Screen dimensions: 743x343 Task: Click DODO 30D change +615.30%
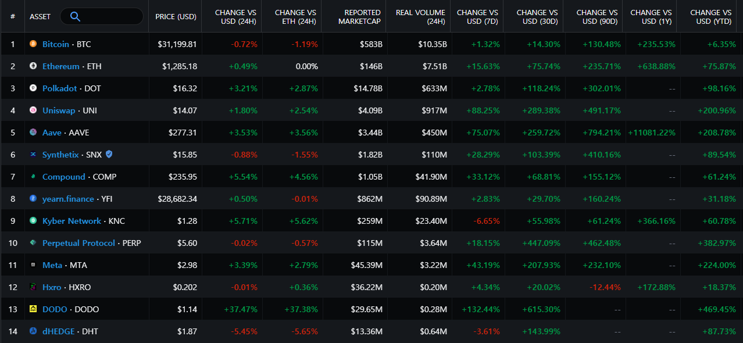click(541, 309)
